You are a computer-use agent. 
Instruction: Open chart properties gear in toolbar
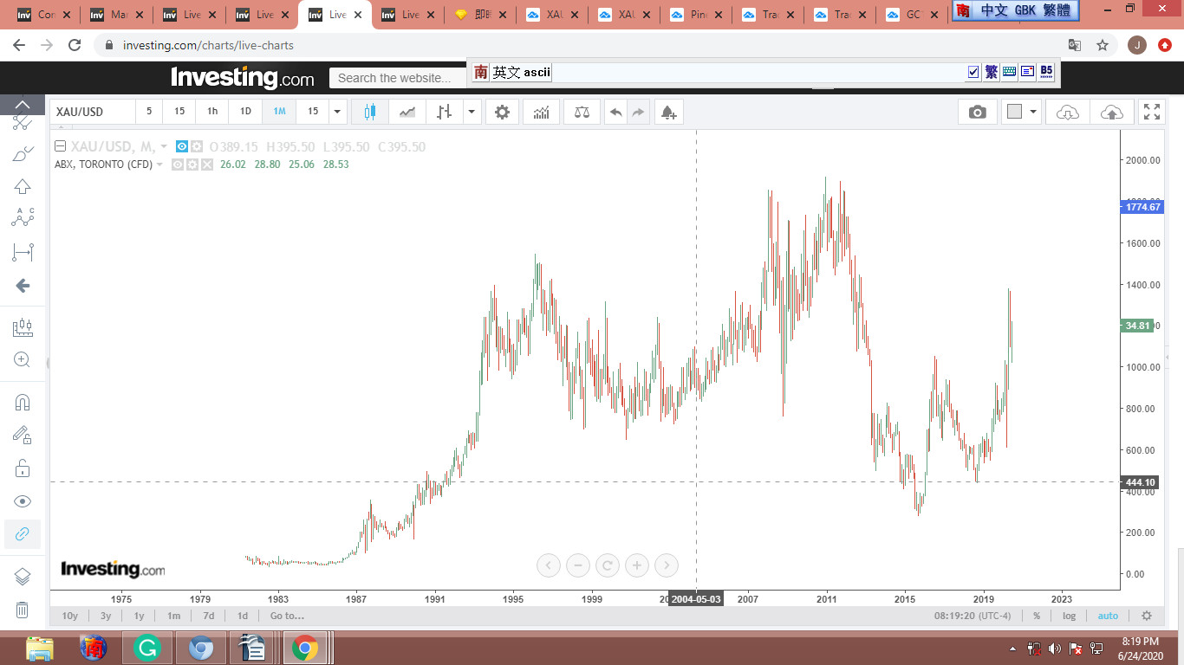pyautogui.click(x=502, y=112)
